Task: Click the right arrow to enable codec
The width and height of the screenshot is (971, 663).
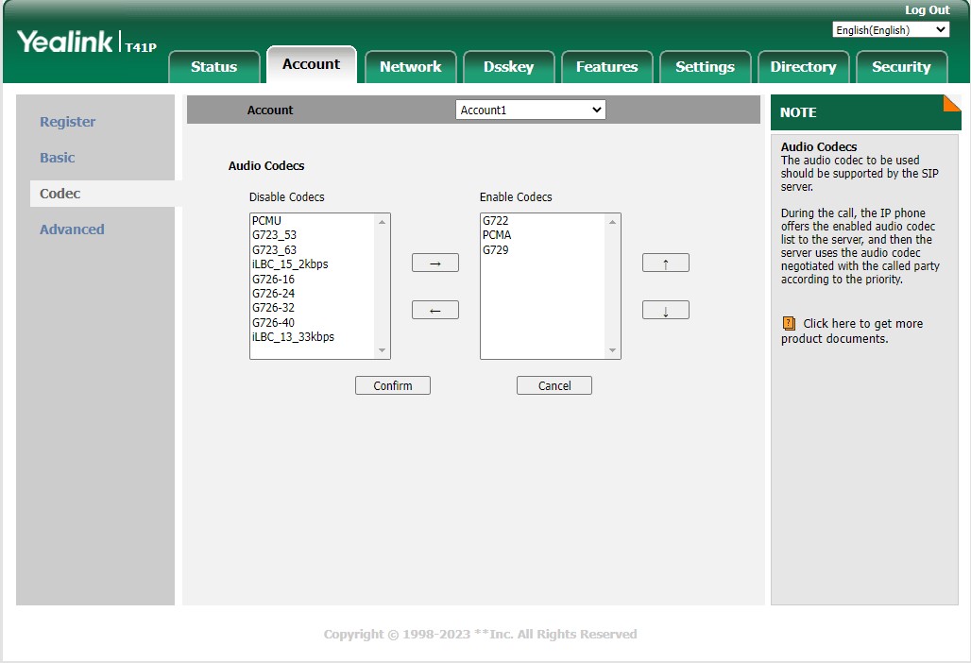Action: point(434,263)
